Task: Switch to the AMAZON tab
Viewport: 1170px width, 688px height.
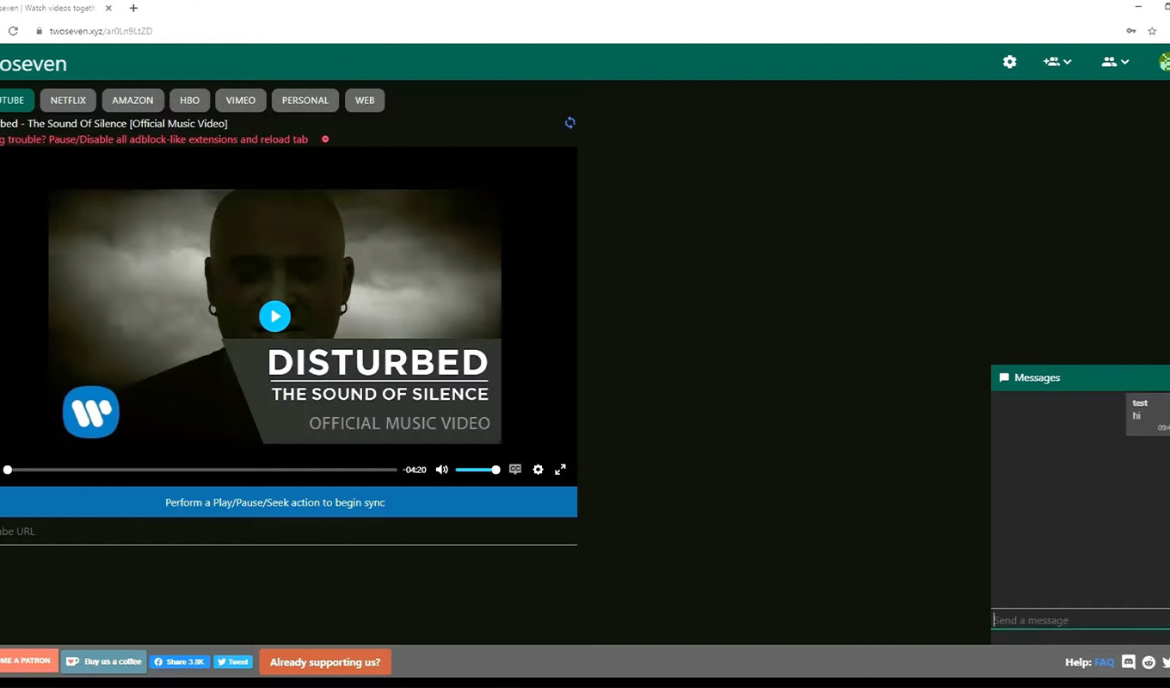Action: (x=132, y=101)
